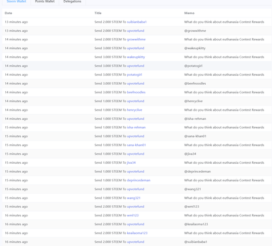The width and height of the screenshot is (272, 246).
Task: Open potatogirl recipient link
Action: (134, 74)
